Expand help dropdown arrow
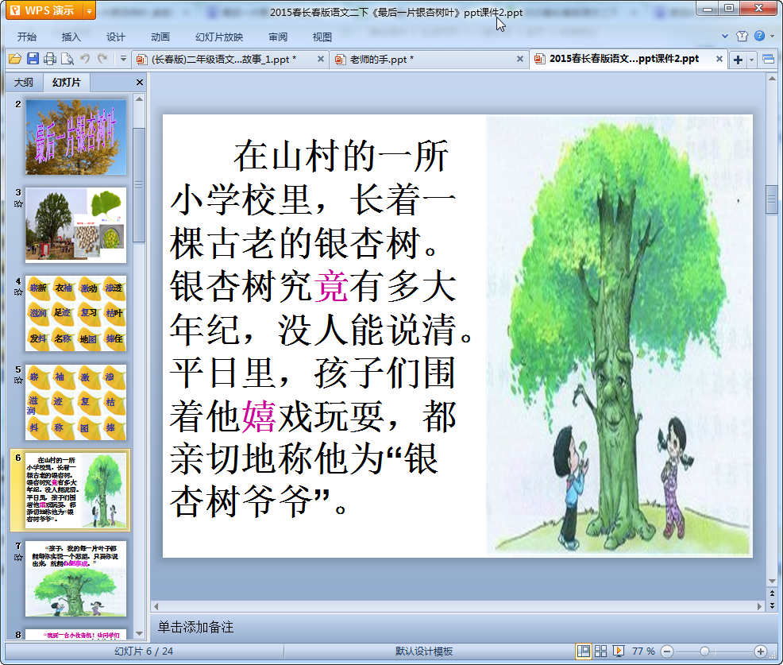Screen dimensions: 783x665 pyautogui.click(x=773, y=36)
